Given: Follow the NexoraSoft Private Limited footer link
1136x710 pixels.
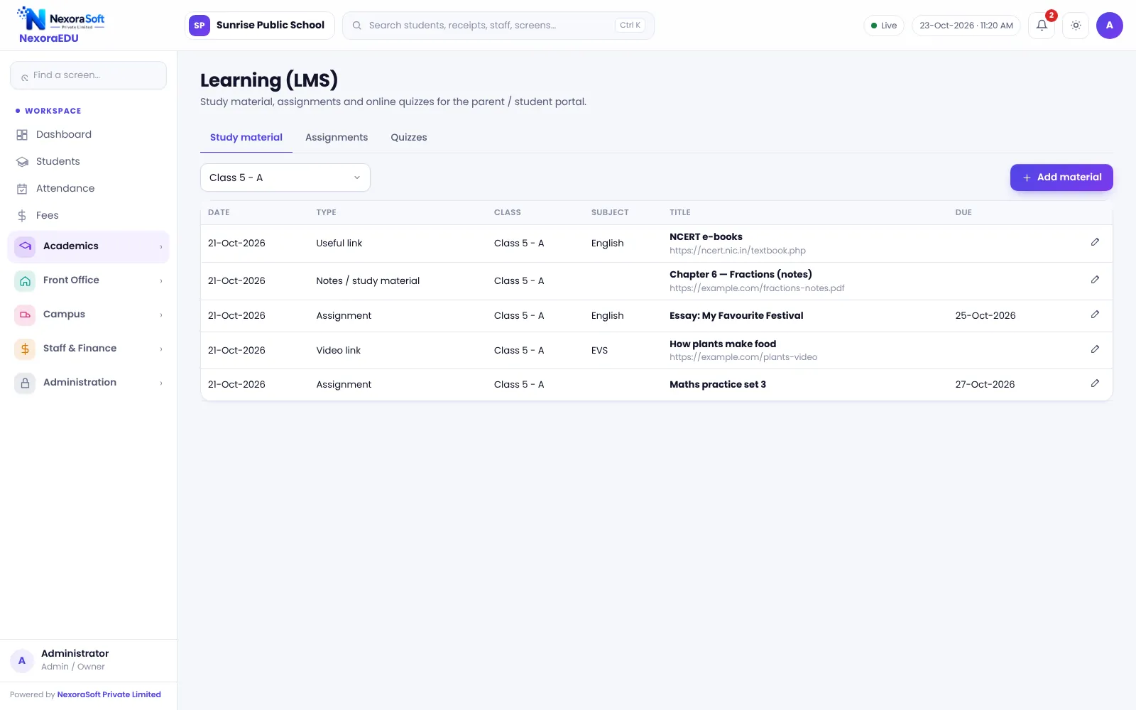Looking at the screenshot, I should pos(109,695).
